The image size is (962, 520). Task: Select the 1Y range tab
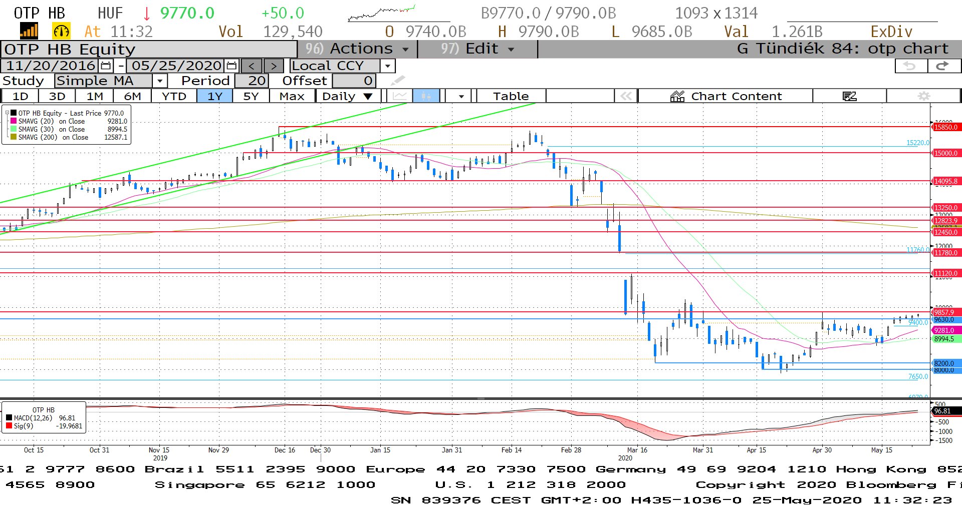point(215,96)
